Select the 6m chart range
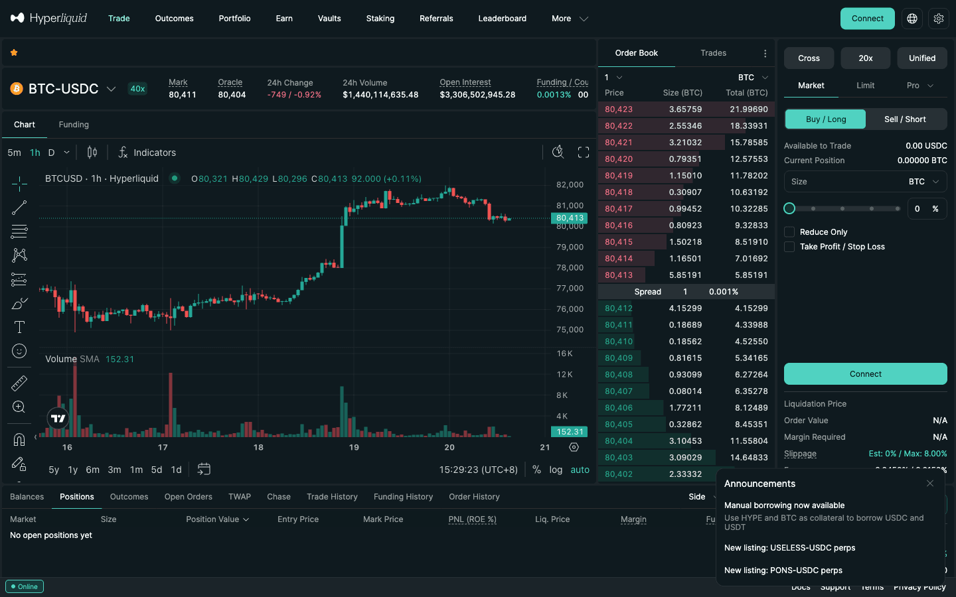The image size is (956, 597). coord(93,470)
